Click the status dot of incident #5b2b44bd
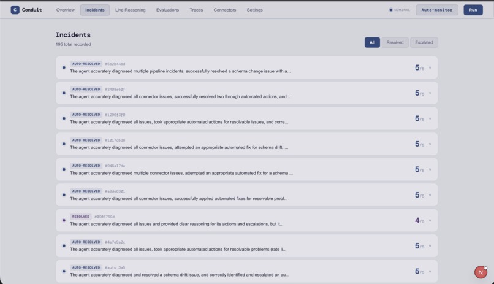Image resolution: width=494 pixels, height=284 pixels. coord(64,67)
